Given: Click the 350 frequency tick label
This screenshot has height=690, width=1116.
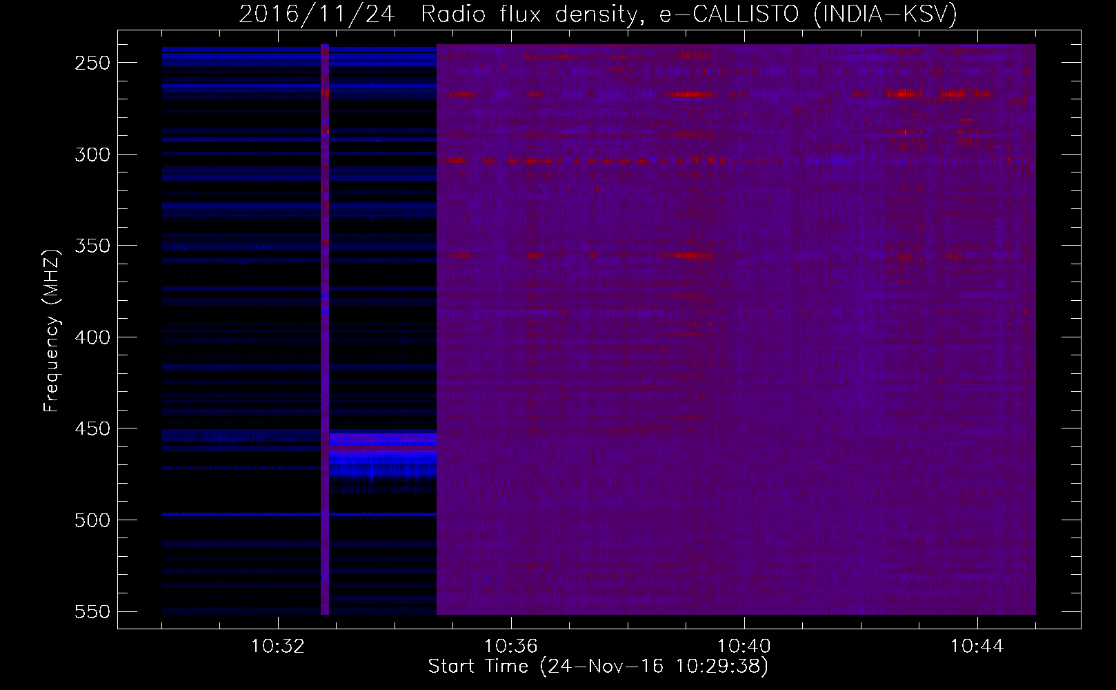Looking at the screenshot, I should pos(92,246).
